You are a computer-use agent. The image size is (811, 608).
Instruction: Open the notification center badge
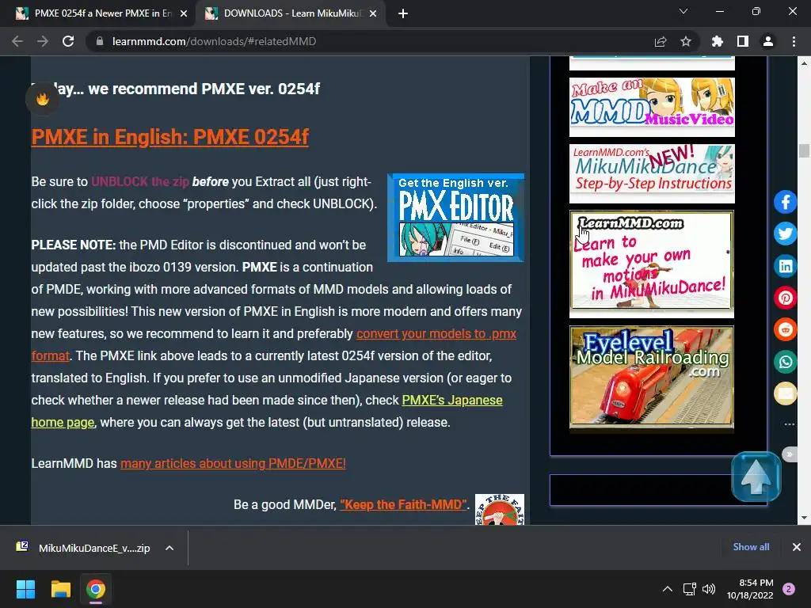point(789,589)
